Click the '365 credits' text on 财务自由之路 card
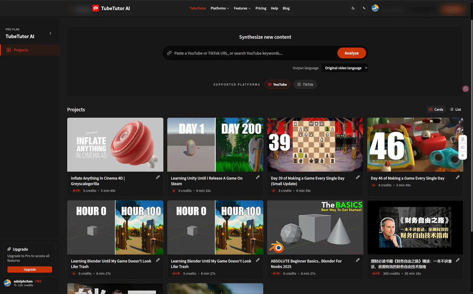473x294 pixels. click(391, 274)
